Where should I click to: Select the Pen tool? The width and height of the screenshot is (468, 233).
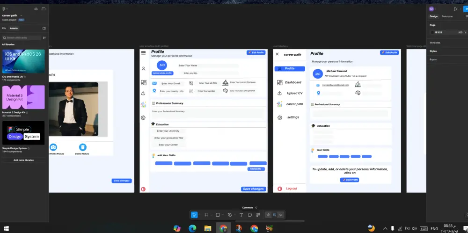tap(229, 215)
